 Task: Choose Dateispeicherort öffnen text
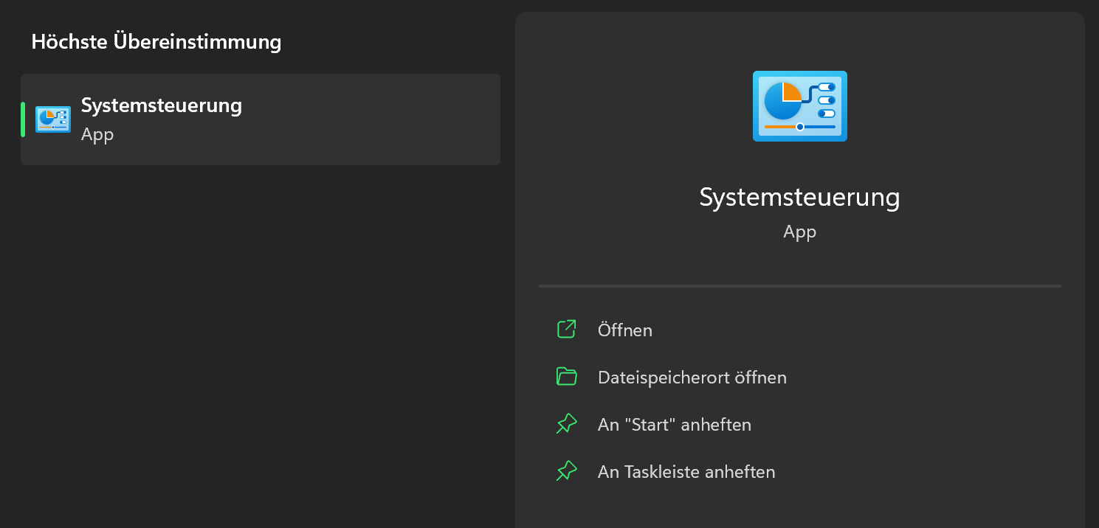692,378
